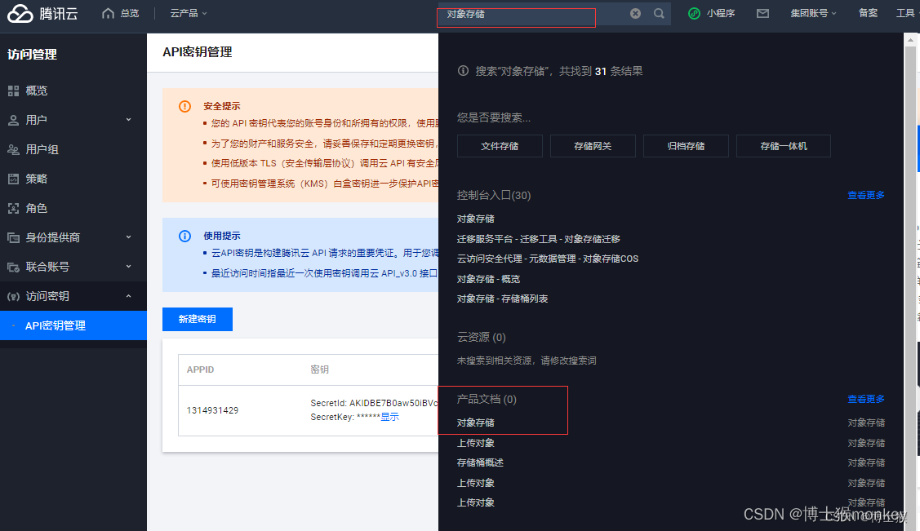Click the green 小程序 mini program icon
This screenshot has width=920, height=531.
[693, 12]
